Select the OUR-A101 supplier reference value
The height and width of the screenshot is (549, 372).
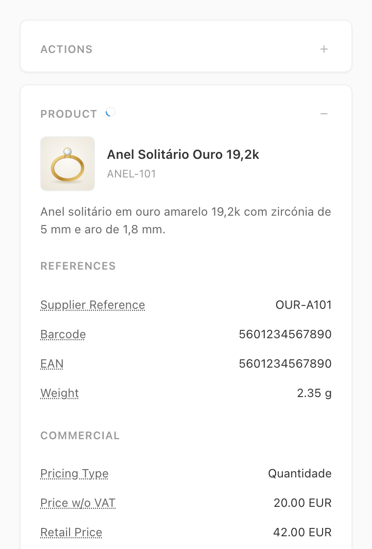(x=303, y=305)
